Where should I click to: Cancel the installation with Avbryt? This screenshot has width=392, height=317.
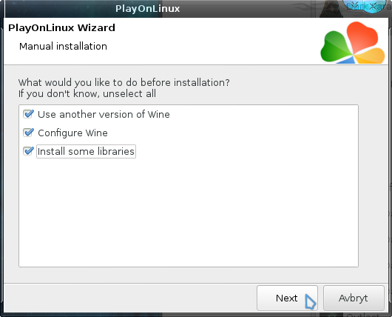click(354, 298)
